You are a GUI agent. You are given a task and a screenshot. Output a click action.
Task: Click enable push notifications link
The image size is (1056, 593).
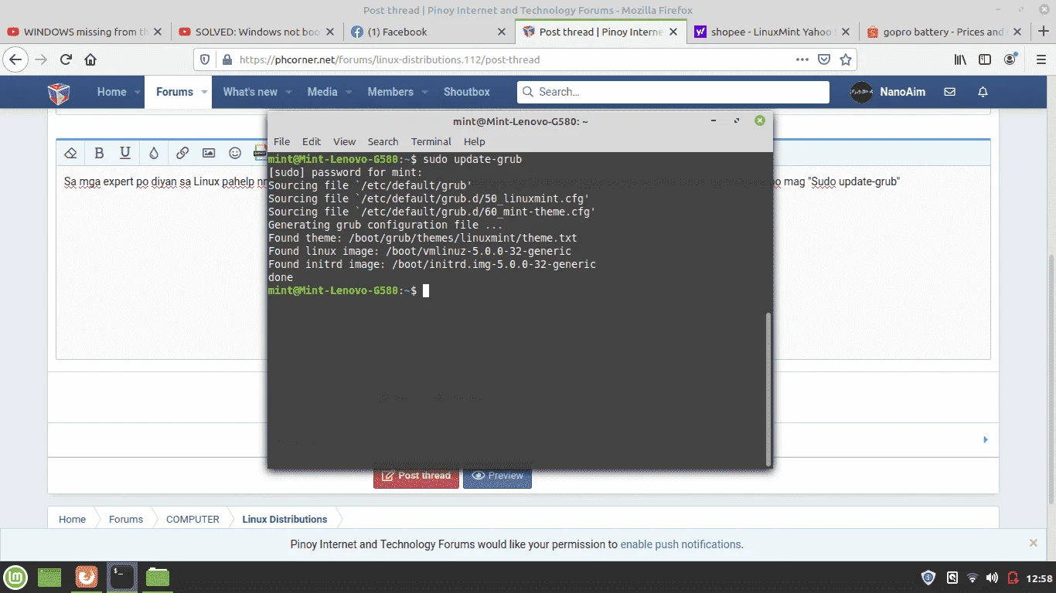pos(682,544)
